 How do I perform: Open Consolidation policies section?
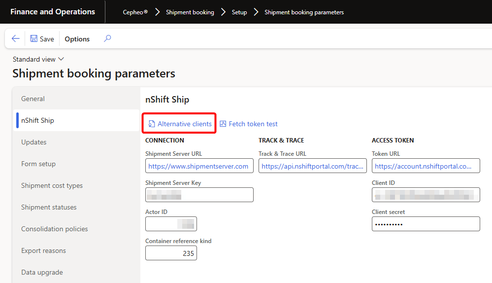[54, 229]
